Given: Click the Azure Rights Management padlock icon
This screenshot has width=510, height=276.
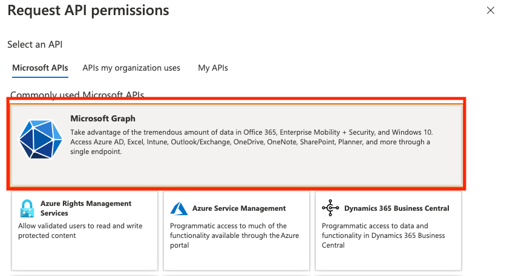Looking at the screenshot, I should (x=27, y=208).
